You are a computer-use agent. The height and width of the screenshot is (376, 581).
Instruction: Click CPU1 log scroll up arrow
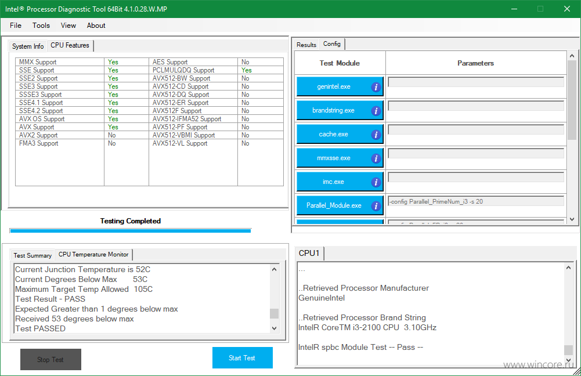coord(568,267)
